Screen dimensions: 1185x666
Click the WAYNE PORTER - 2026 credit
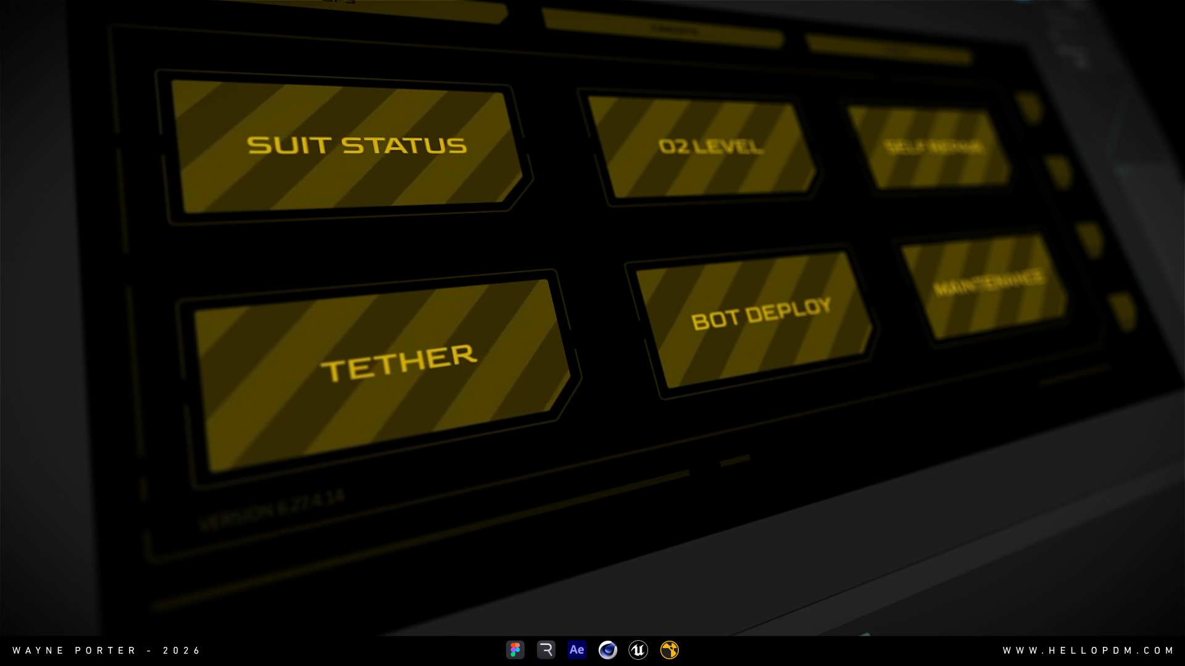[x=106, y=651]
